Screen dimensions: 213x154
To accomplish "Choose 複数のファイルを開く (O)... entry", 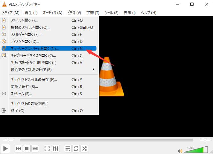I will point(49,28).
